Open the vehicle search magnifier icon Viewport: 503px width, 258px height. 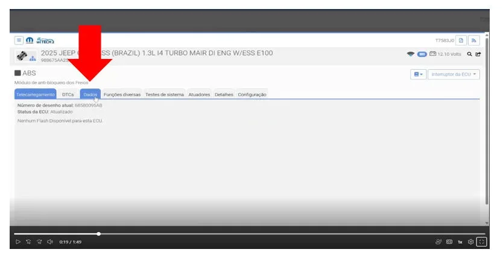(x=469, y=54)
